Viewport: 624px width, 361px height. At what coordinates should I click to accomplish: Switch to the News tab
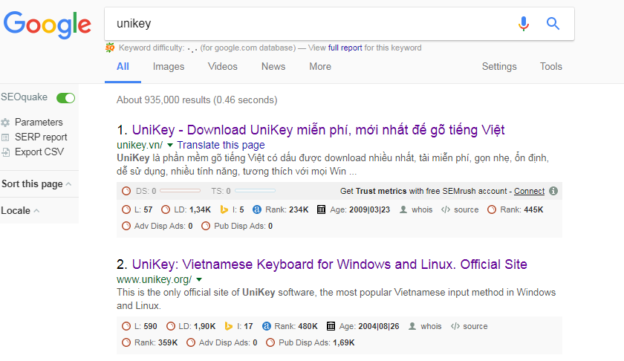[273, 66]
